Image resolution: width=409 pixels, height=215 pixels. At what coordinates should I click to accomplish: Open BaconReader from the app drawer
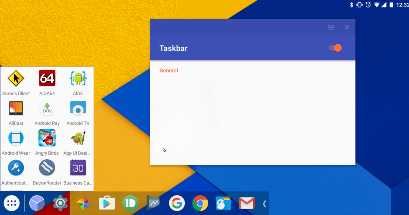coord(47,168)
